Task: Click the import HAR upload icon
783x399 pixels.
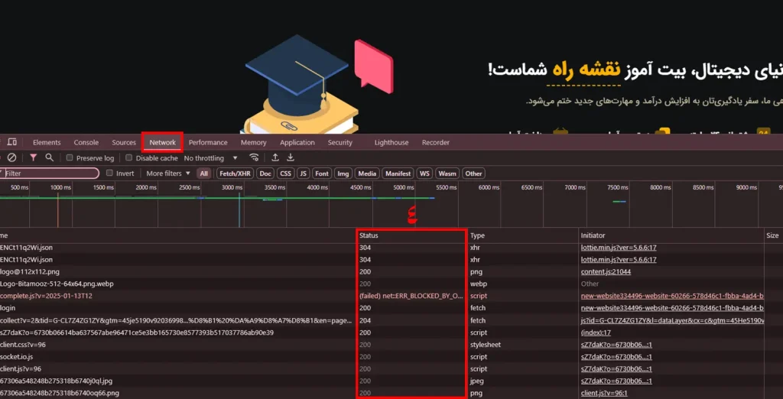Action: (275, 158)
